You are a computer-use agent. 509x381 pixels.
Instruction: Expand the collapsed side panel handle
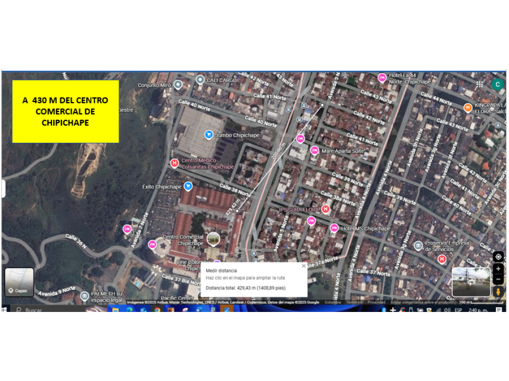point(3,189)
